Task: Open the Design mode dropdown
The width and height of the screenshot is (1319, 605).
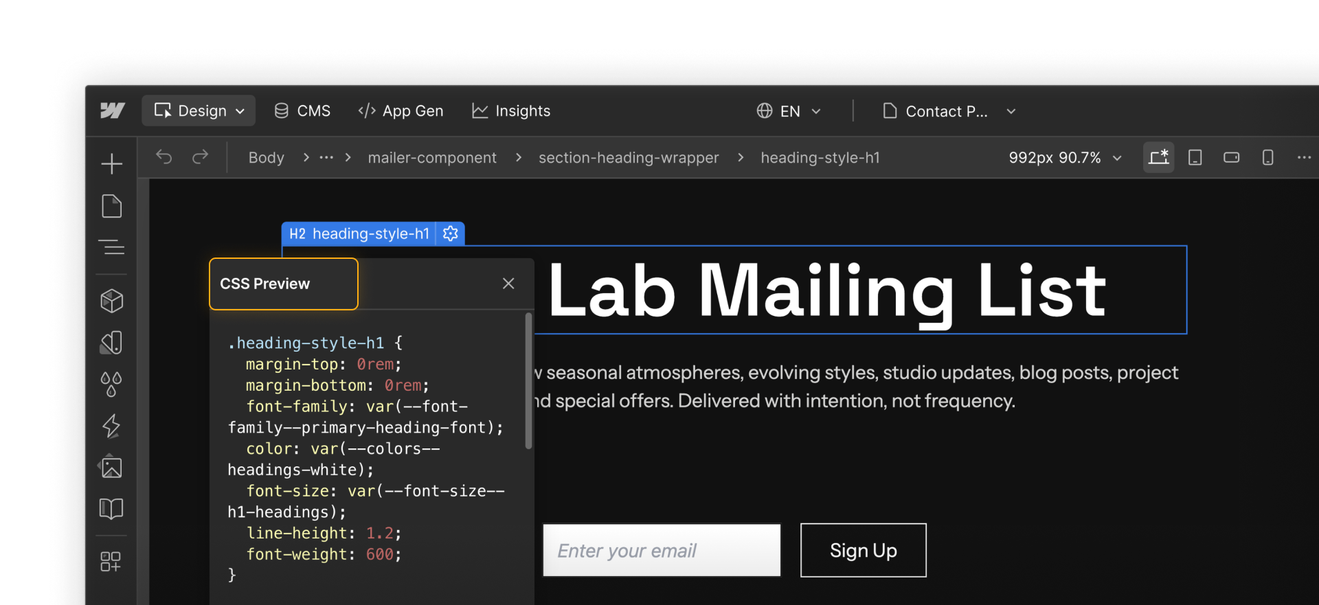Action: tap(199, 111)
